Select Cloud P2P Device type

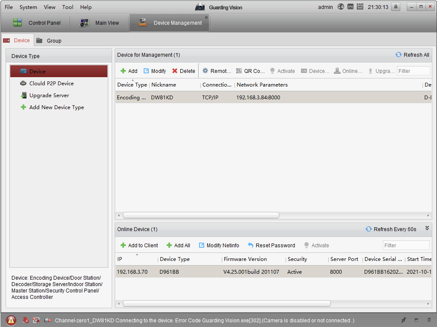point(51,84)
